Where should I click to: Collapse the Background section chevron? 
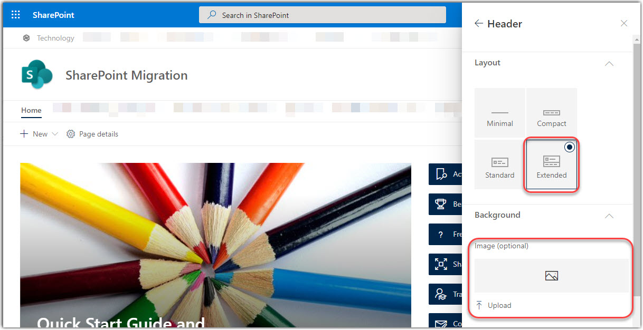click(x=609, y=216)
